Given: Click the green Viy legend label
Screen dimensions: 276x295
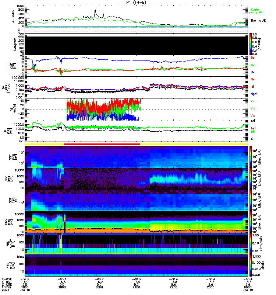Looking at the screenshot, I should pyautogui.click(x=252, y=108).
